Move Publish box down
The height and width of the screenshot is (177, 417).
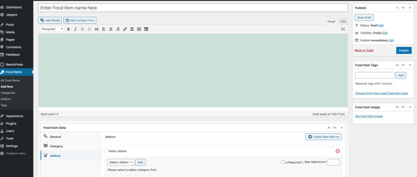click(403, 8)
